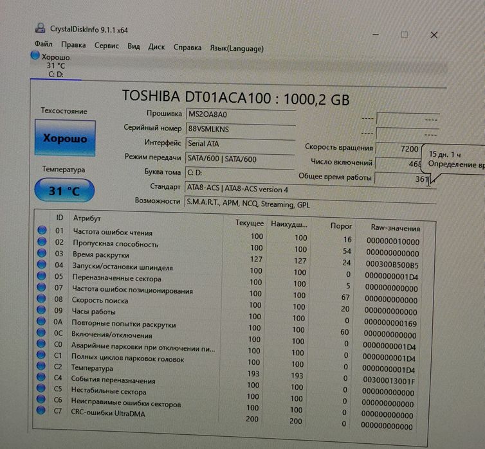This screenshot has width=485, height=449.
Task: Select the События переназначения row
Action: point(226,383)
